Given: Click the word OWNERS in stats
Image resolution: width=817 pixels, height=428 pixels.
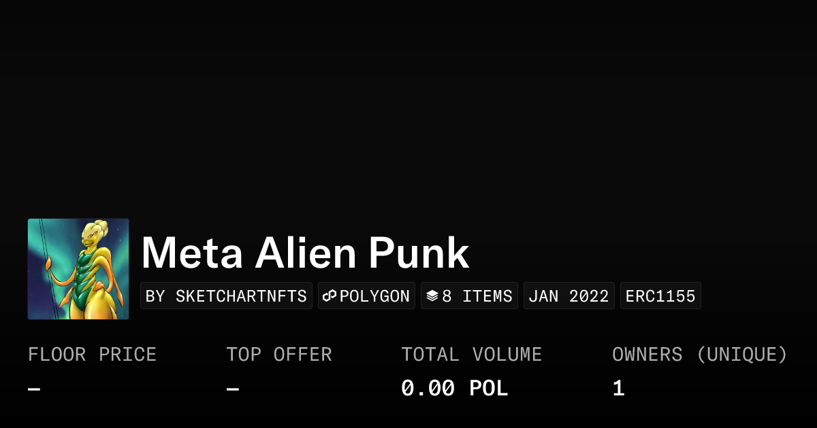Looking at the screenshot, I should [647, 355].
